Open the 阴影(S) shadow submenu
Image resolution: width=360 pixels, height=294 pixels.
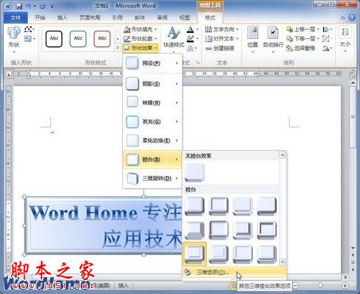coord(152,84)
